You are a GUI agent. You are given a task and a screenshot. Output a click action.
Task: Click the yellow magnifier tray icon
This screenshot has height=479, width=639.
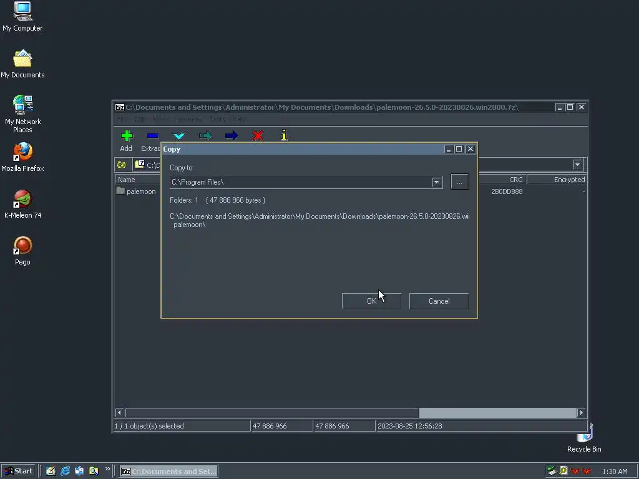[x=563, y=471]
